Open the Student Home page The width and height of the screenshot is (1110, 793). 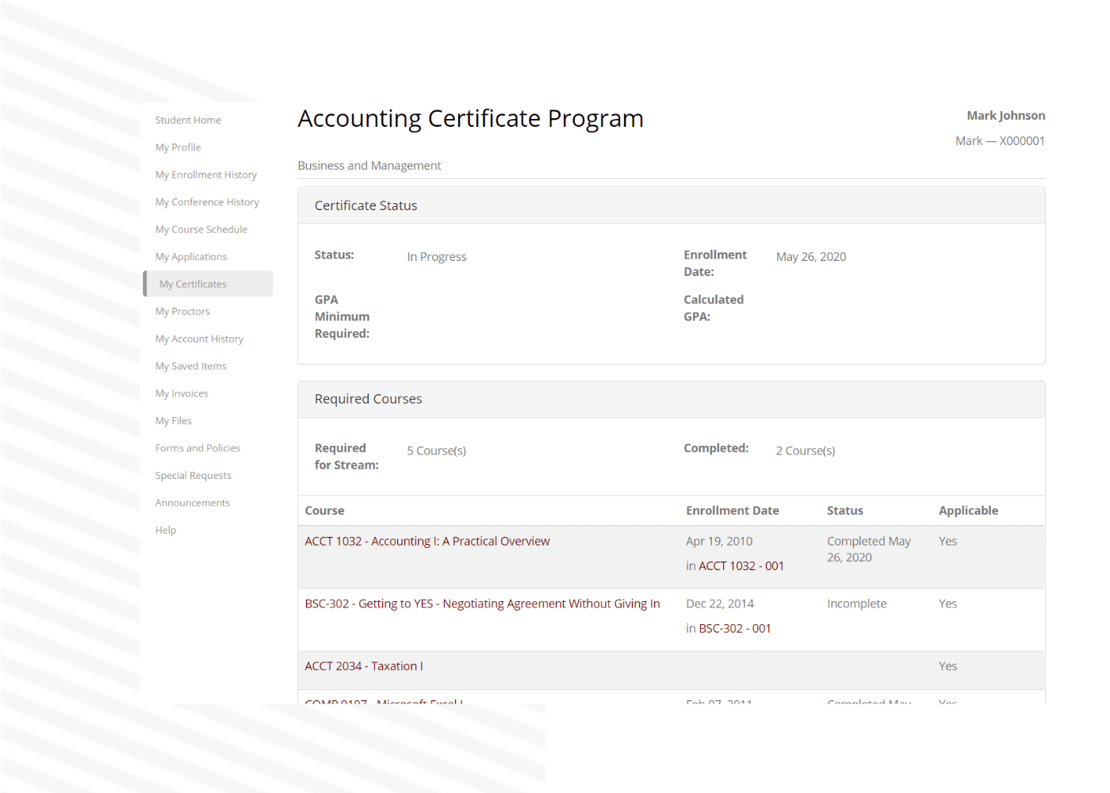(x=188, y=120)
